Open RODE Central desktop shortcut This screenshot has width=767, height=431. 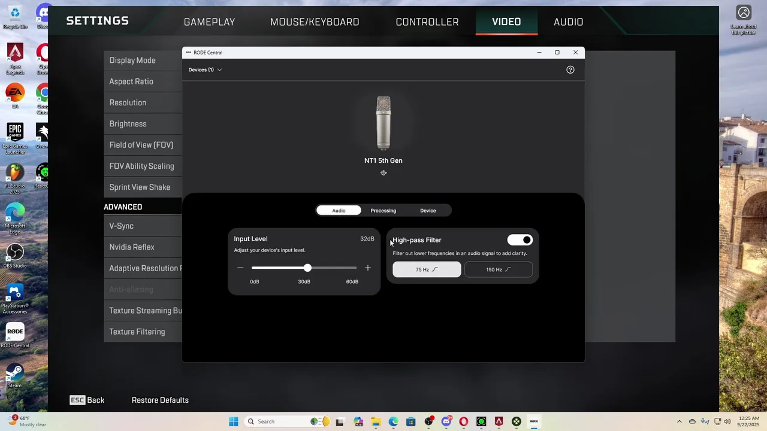tap(15, 336)
